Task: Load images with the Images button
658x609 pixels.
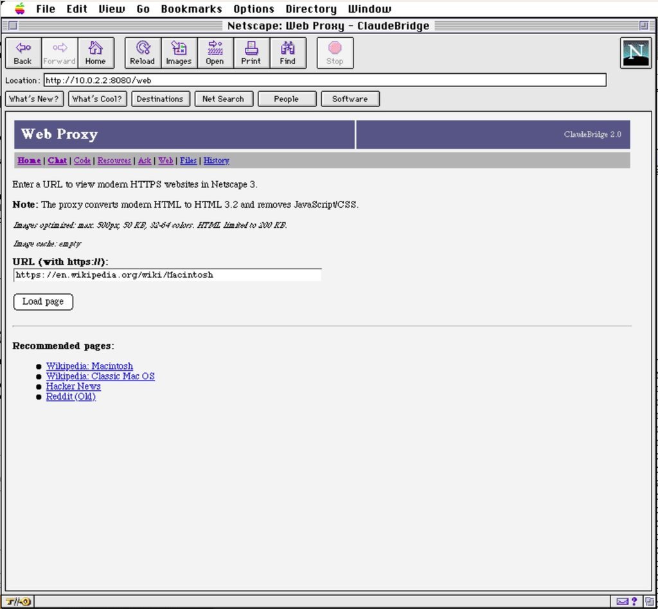Action: point(179,53)
